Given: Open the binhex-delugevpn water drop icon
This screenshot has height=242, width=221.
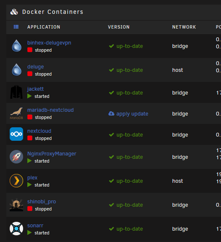Looking at the screenshot, I should [x=16, y=46].
